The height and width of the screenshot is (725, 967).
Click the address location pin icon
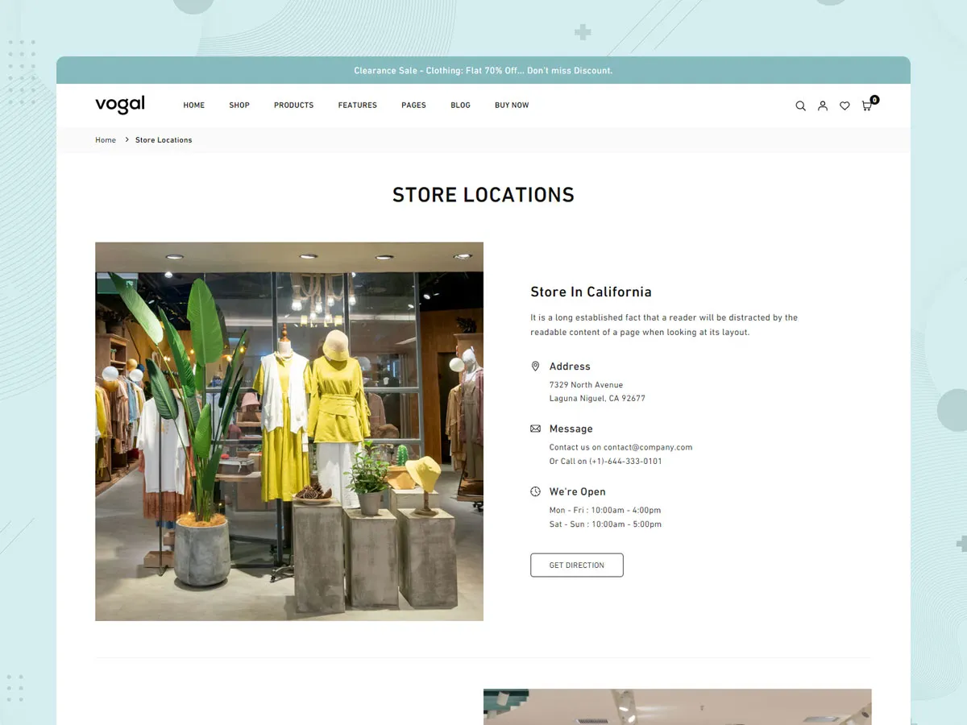point(535,366)
